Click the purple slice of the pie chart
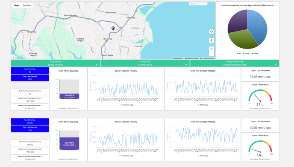Image resolution: width=294 pixels, height=167 pixels. 239,21
